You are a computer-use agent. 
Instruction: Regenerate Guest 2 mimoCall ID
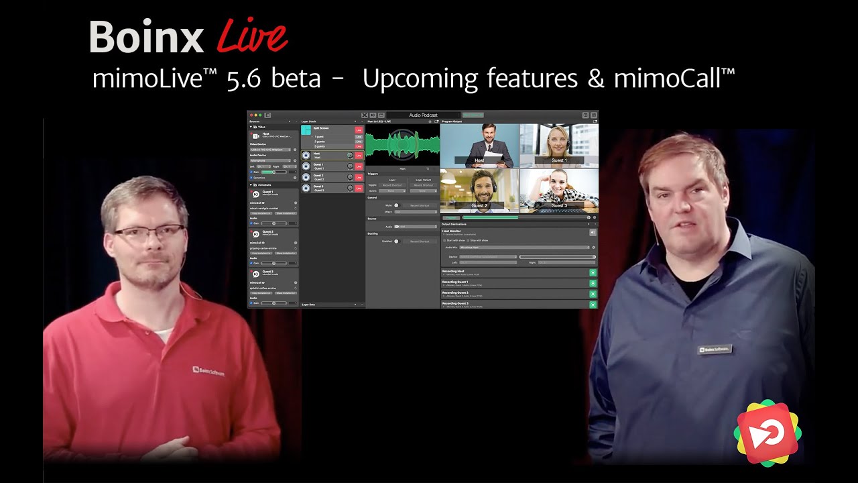pos(296,248)
